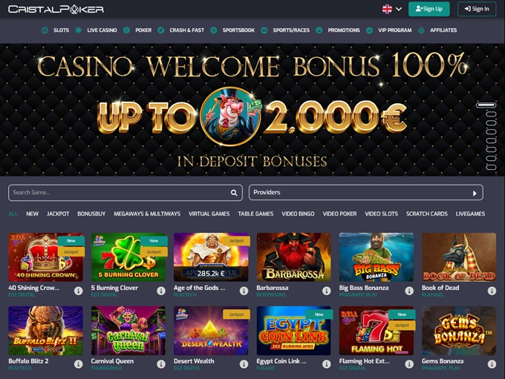Image resolution: width=505 pixels, height=379 pixels.
Task: Select the Video Slots category tab
Action: (x=381, y=214)
